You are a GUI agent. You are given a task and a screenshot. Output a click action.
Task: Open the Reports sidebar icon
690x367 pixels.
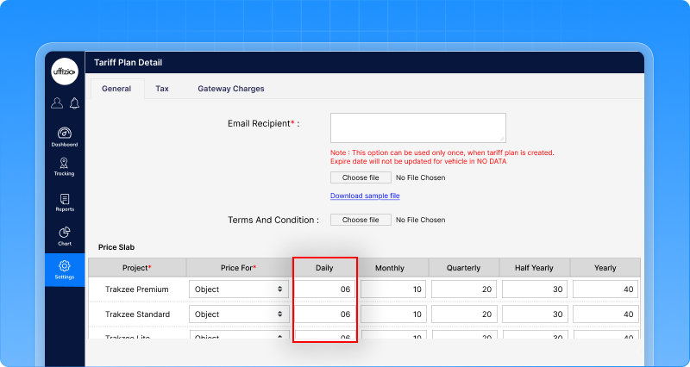65,202
